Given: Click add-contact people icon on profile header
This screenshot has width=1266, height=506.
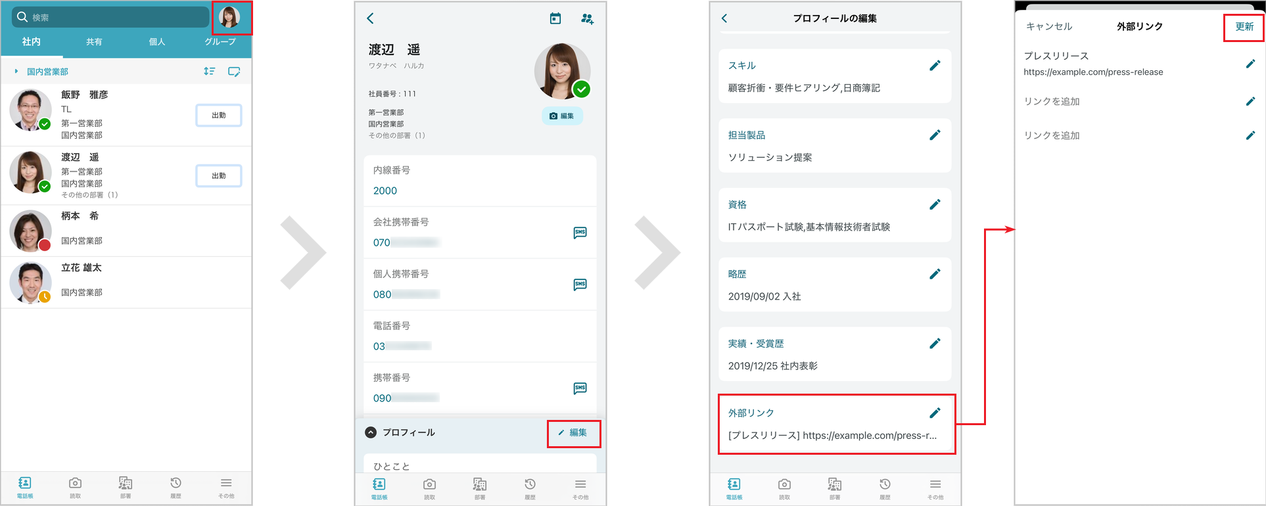Looking at the screenshot, I should click(588, 18).
